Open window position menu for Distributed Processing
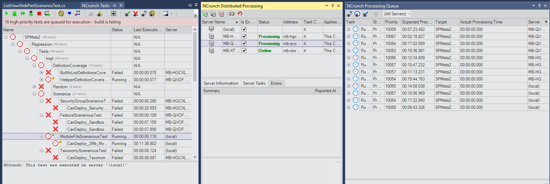550x184 pixels. (x=327, y=6)
